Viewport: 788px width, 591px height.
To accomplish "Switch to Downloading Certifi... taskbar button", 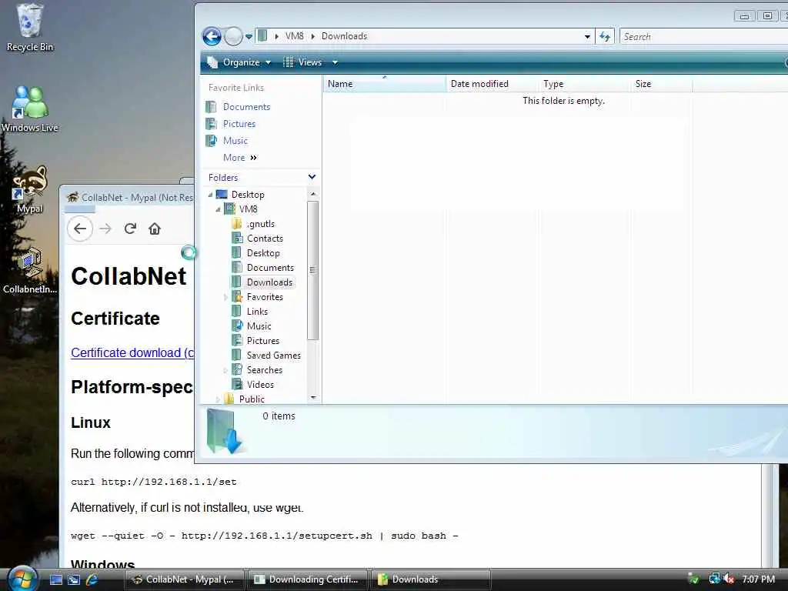I will coord(308,579).
